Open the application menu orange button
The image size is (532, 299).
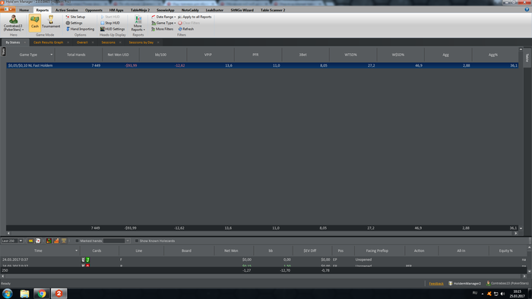point(8,9)
